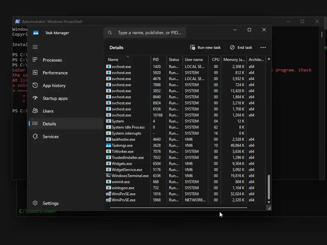Viewport: 327px width, 245px height.
Task: Click the horizontal scrollbar under the process list
Action: [x=179, y=207]
